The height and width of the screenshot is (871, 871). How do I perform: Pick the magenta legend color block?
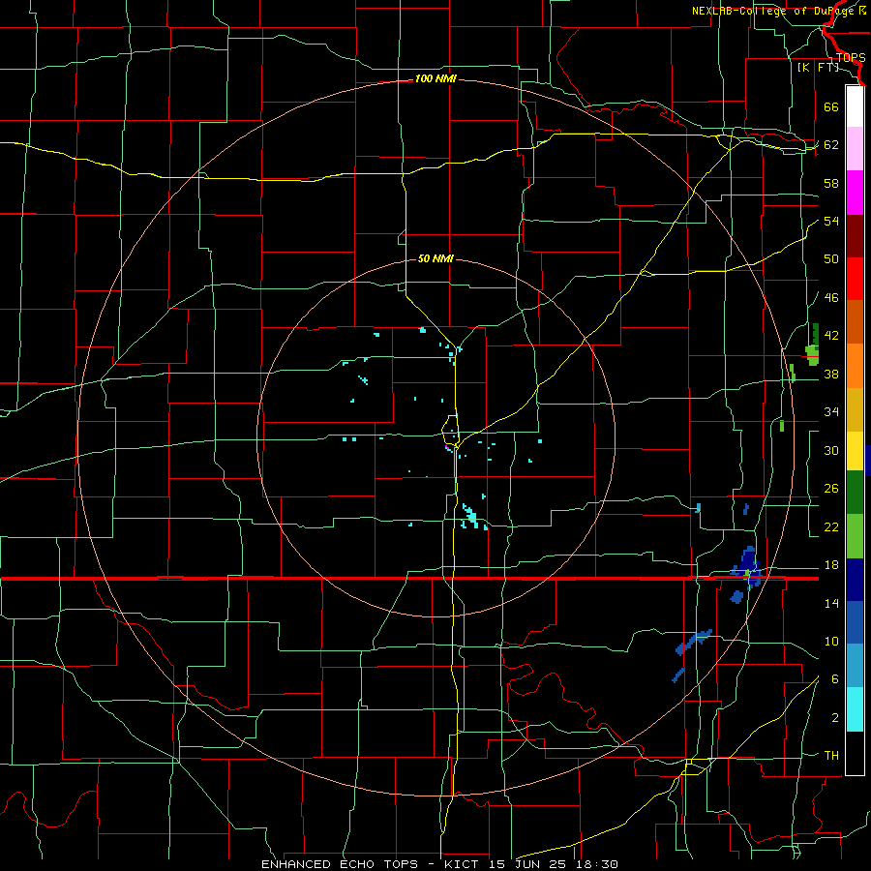[855, 193]
